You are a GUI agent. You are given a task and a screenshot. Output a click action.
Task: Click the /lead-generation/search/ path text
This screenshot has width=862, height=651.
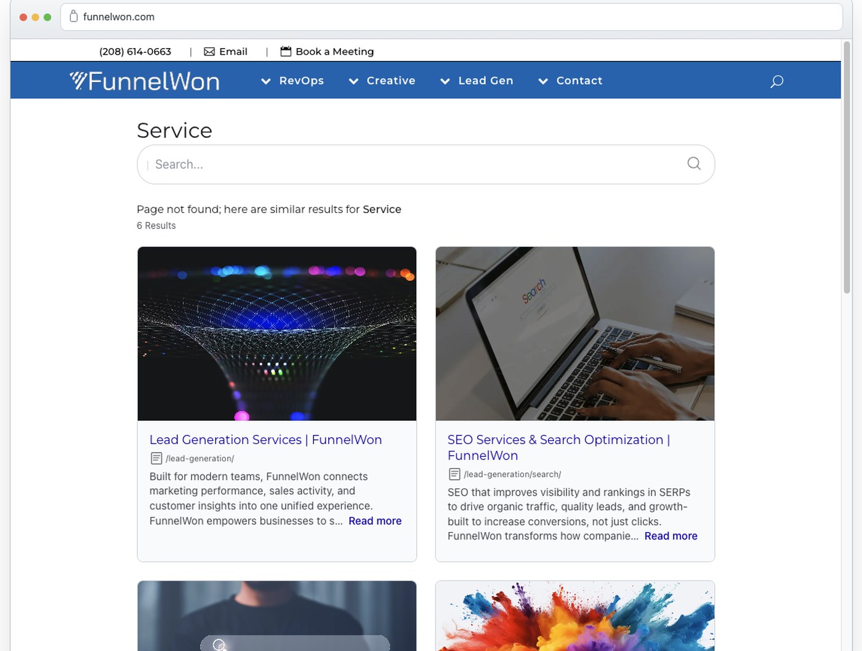click(x=512, y=475)
